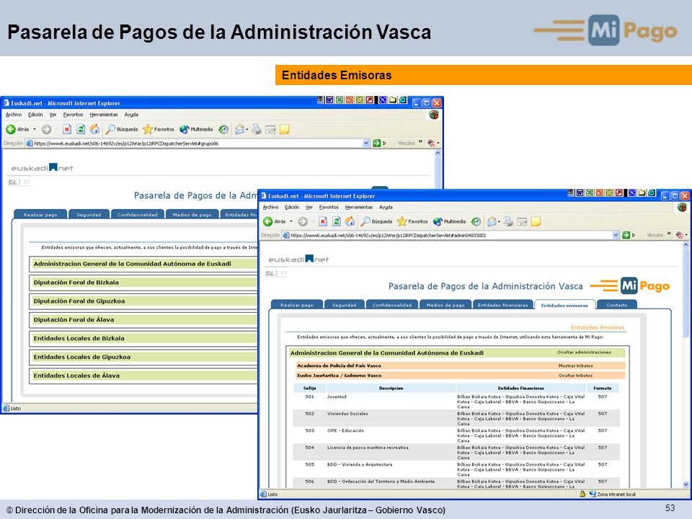Open Ayuda menu in the back window

point(131,115)
